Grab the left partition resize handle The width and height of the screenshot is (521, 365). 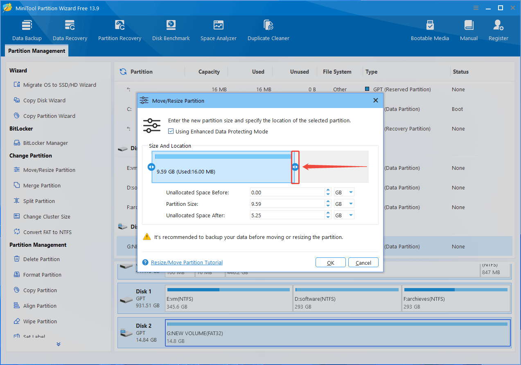point(151,167)
